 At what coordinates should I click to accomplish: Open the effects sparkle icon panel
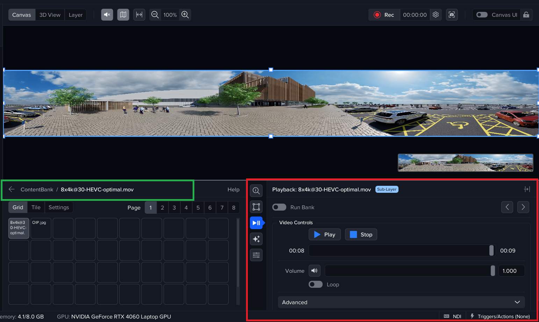point(256,239)
